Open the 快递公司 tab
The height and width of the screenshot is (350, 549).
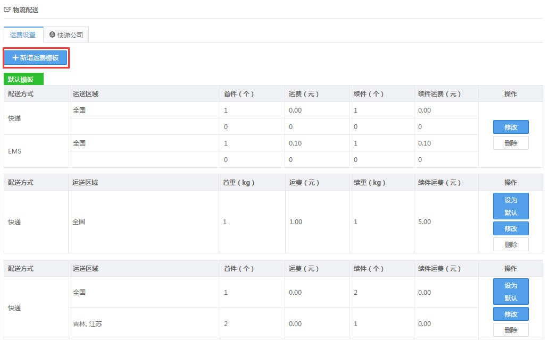(66, 35)
